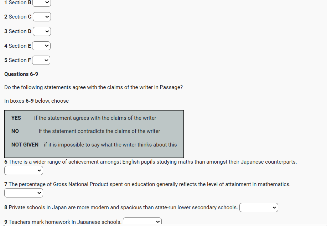
Task: Click the "NOT GIVEN" label in the grey box
Action: pos(25,145)
